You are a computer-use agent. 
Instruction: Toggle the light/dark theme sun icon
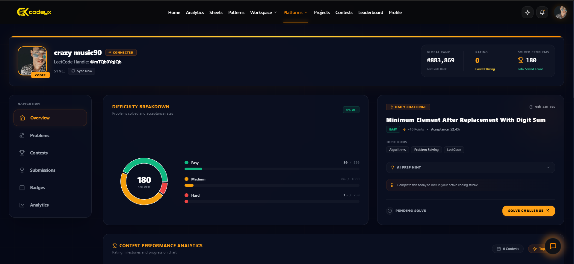(528, 12)
